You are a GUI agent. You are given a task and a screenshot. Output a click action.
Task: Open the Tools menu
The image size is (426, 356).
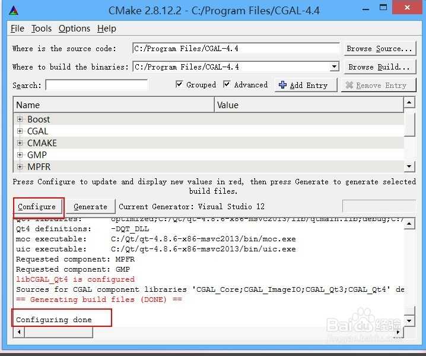(42, 29)
